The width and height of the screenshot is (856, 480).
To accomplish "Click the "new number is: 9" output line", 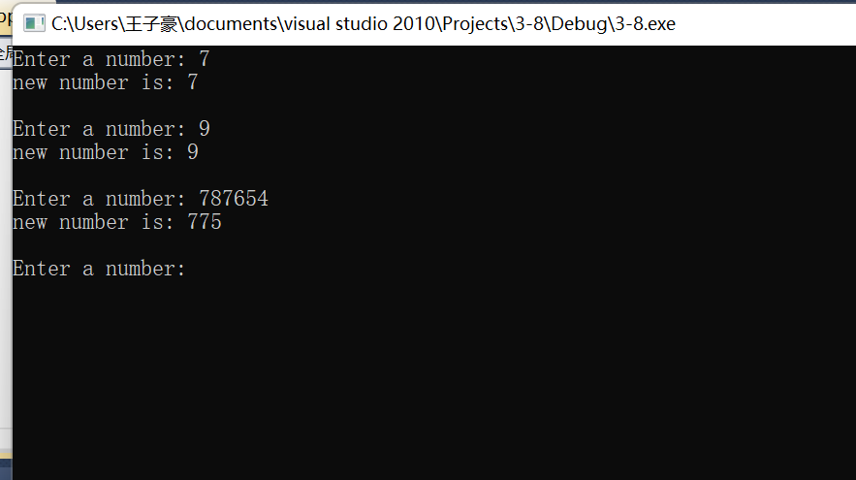I will pyautogui.click(x=105, y=152).
